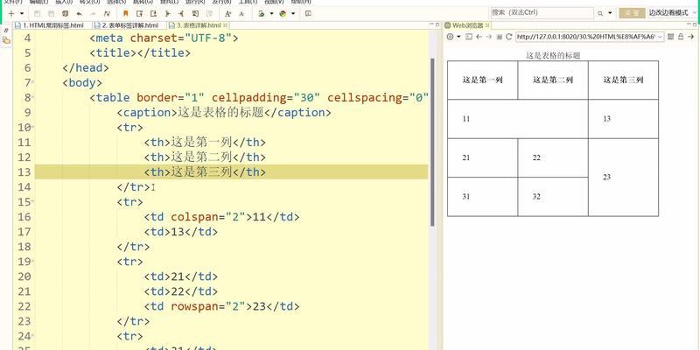Image resolution: width=700 pixels, height=350 pixels.
Task: Click the rendered table cell 这是第三列
Action: (623, 80)
